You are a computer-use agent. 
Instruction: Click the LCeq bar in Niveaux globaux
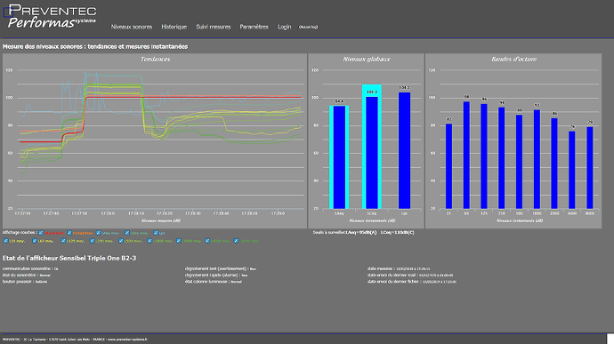pos(372,153)
